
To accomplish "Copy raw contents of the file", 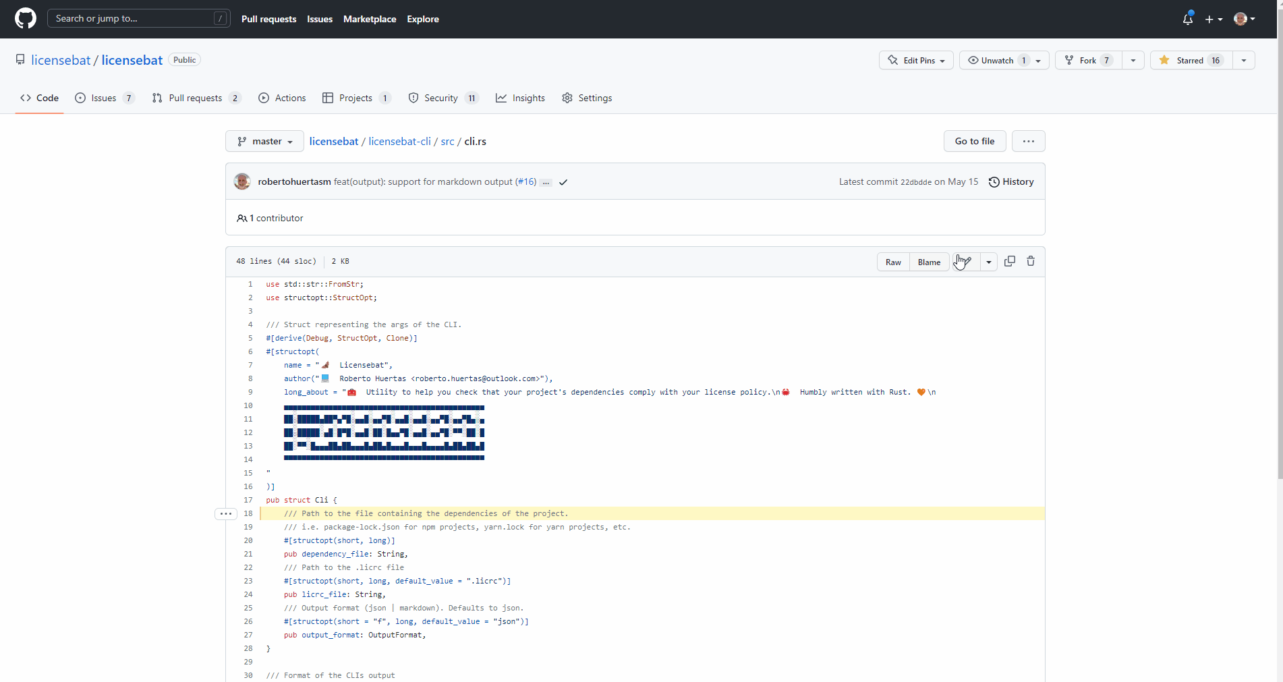I will tap(1010, 261).
